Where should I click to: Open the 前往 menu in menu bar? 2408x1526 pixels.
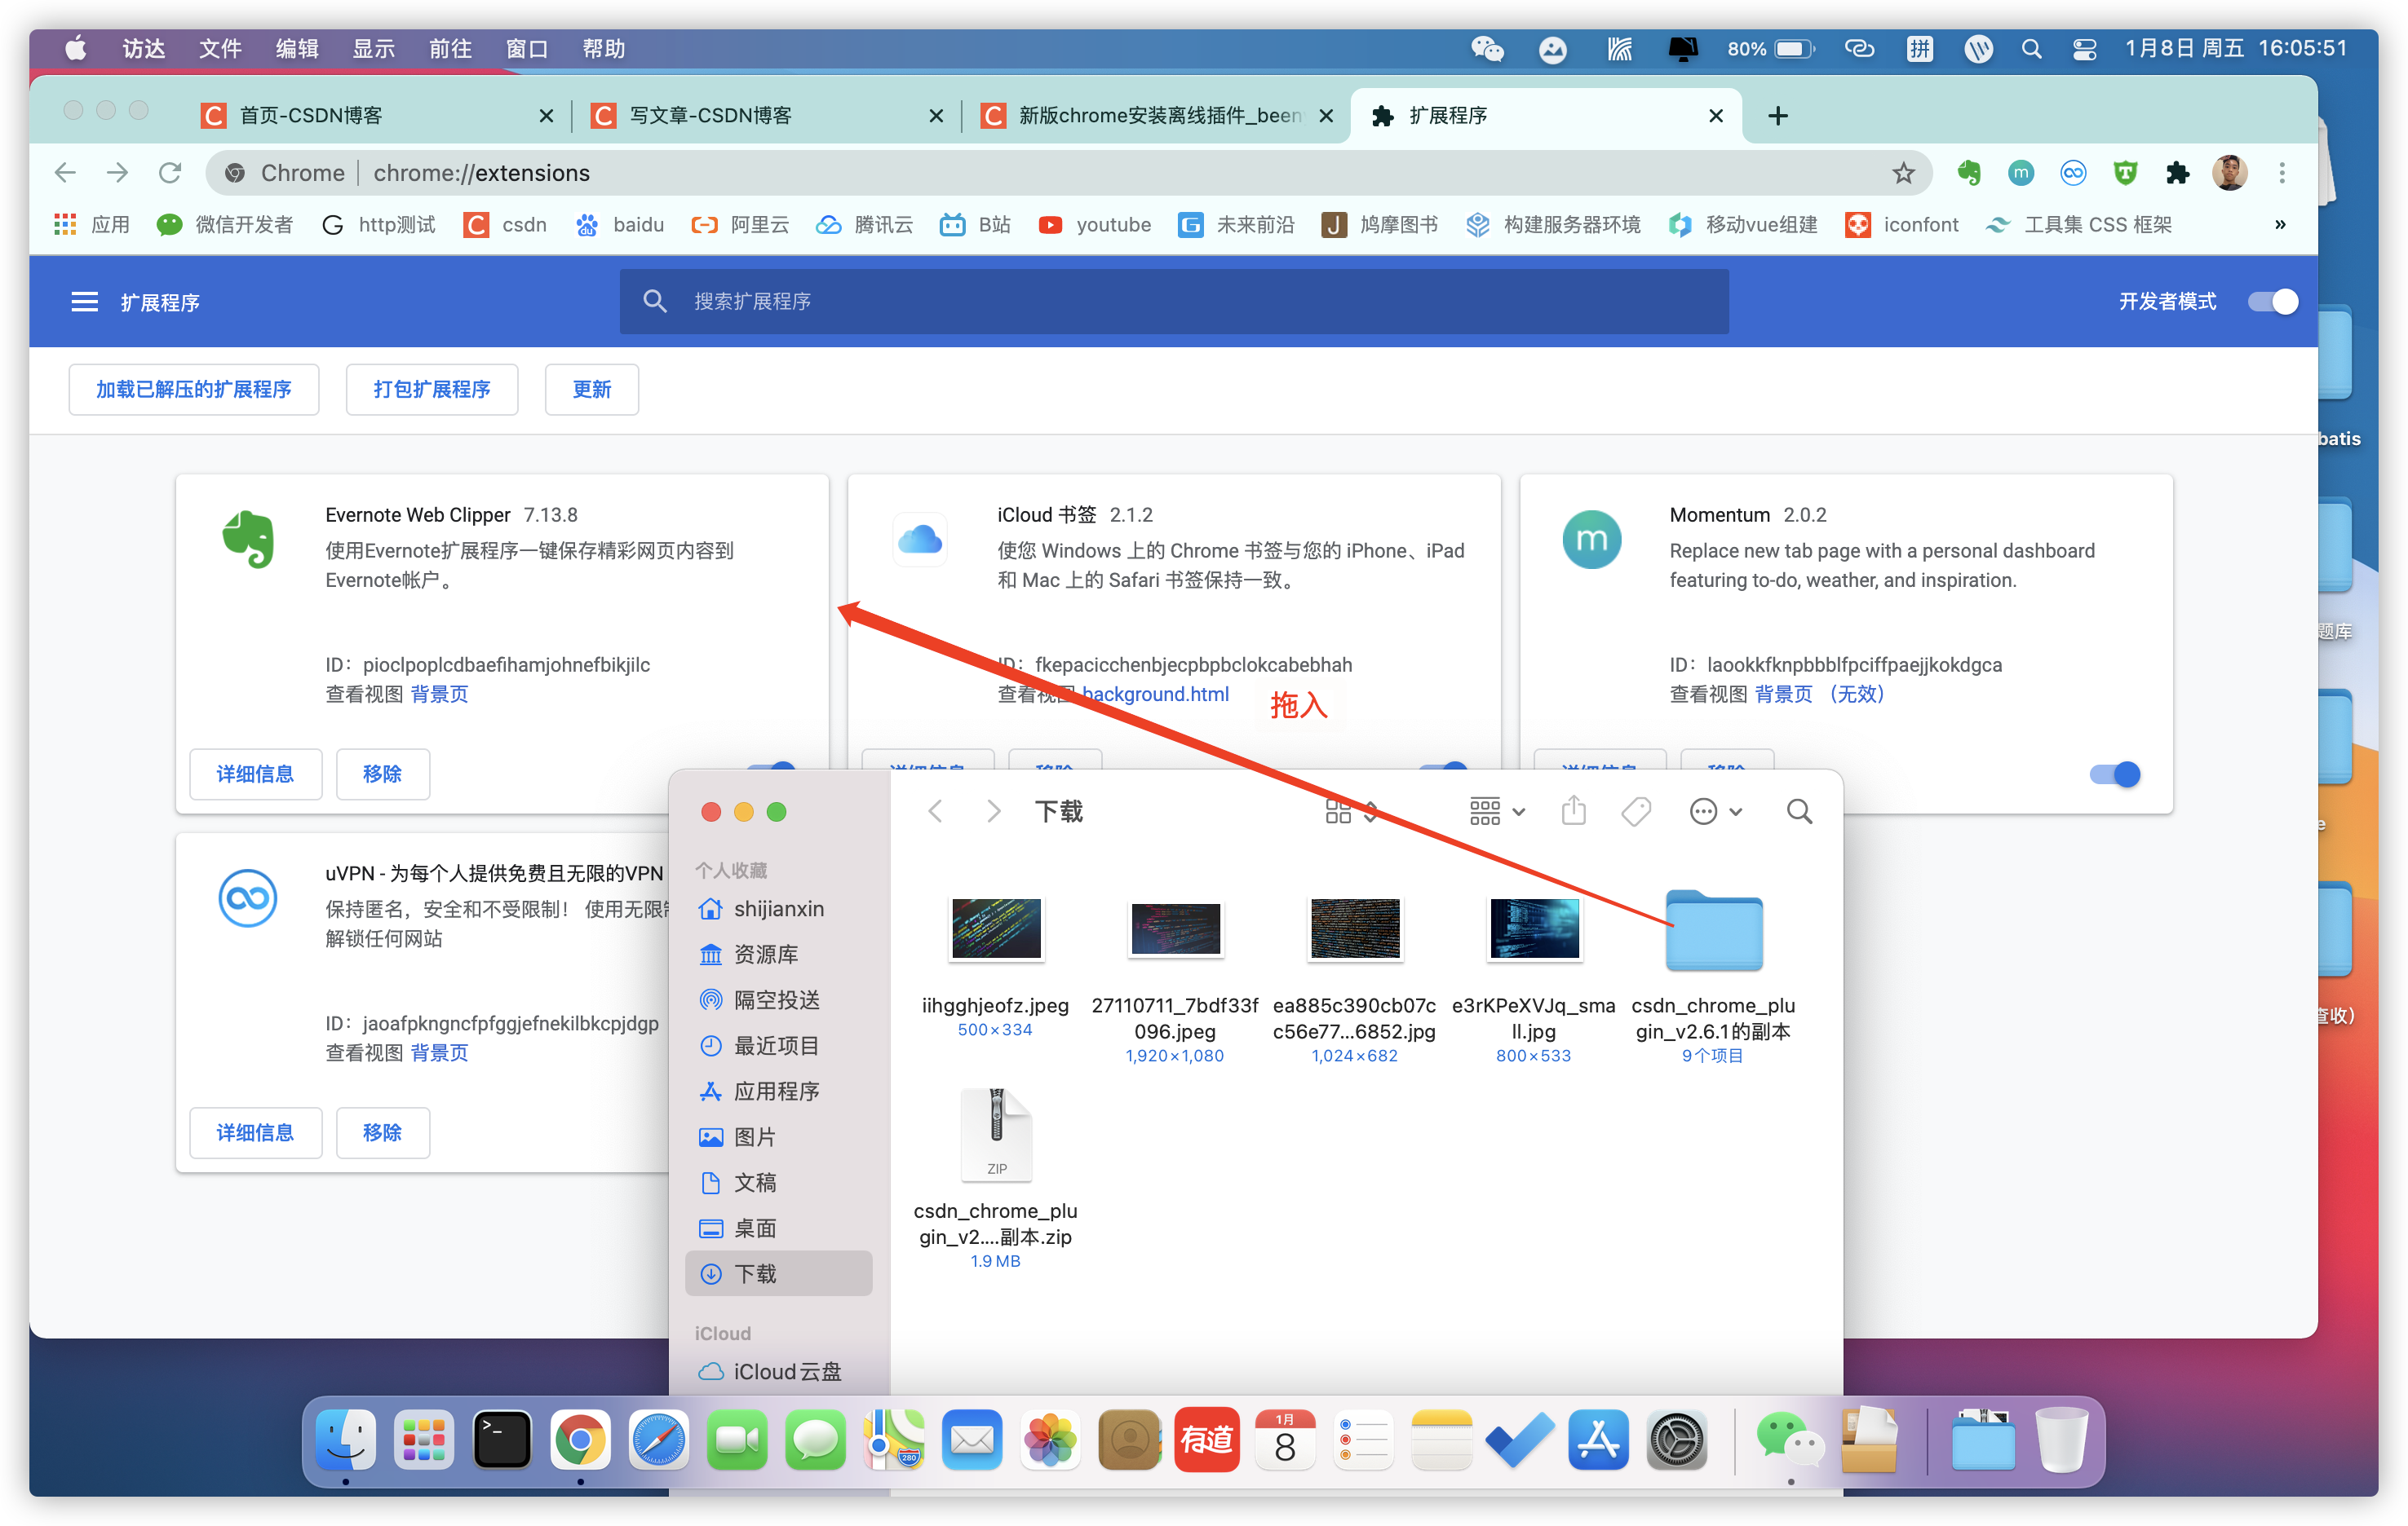coord(450,49)
